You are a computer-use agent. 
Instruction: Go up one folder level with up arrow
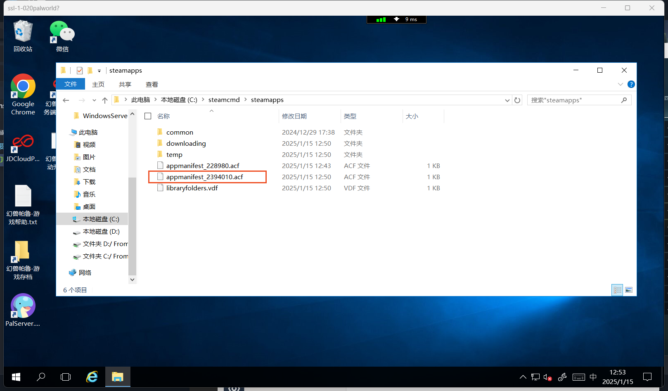105,100
